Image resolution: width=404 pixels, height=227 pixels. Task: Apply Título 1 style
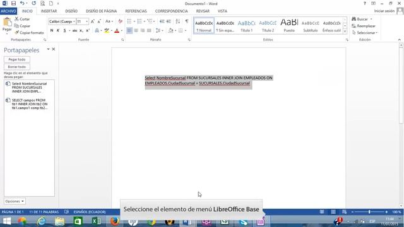[247, 26]
